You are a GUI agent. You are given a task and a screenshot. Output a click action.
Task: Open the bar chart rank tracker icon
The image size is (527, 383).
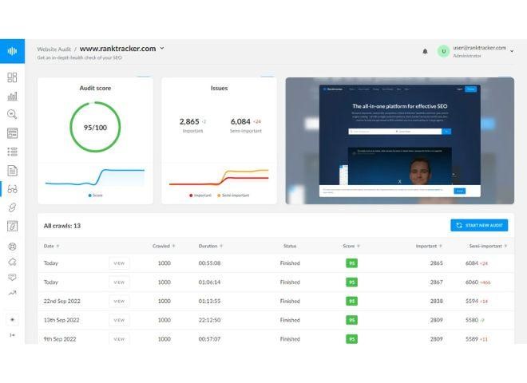click(x=12, y=96)
